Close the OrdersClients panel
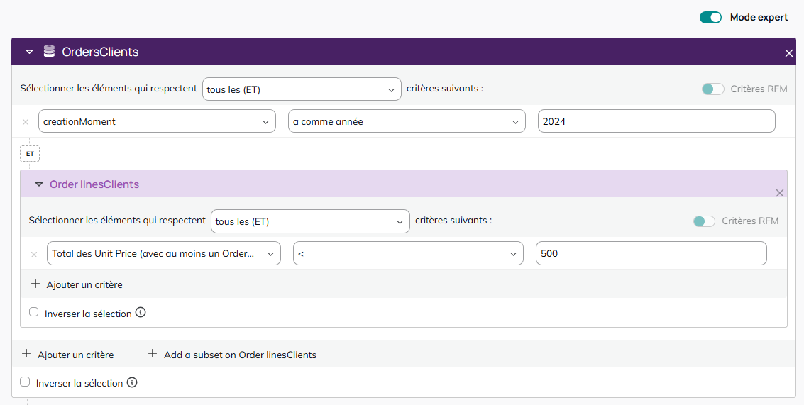Viewport: 804px width, 405px height. click(x=788, y=53)
